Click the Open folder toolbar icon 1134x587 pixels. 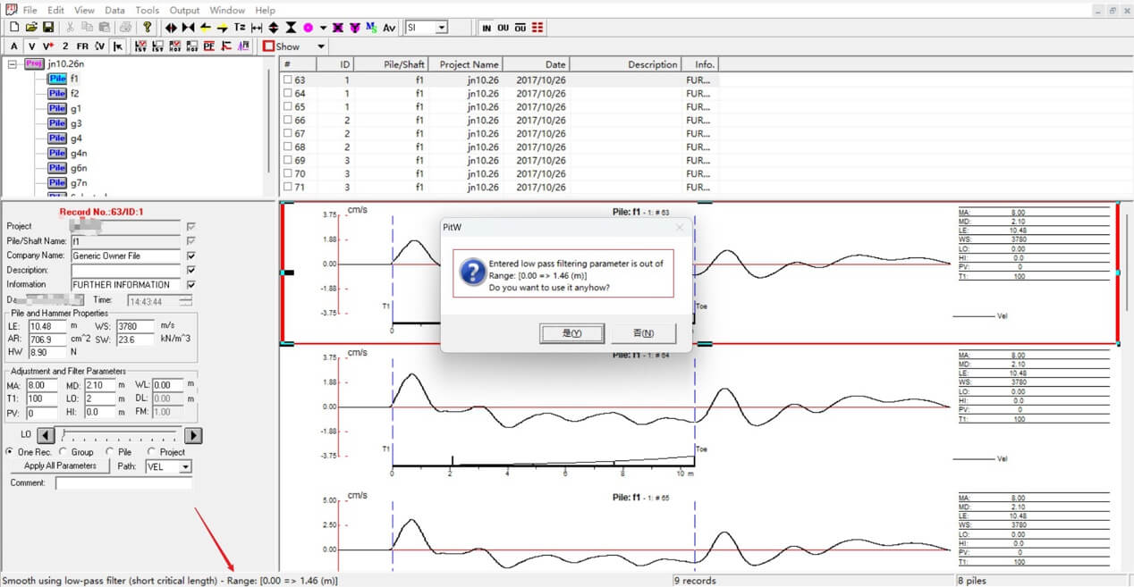click(31, 28)
